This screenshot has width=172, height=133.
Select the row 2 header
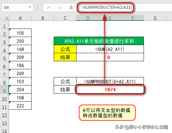point(4,33)
